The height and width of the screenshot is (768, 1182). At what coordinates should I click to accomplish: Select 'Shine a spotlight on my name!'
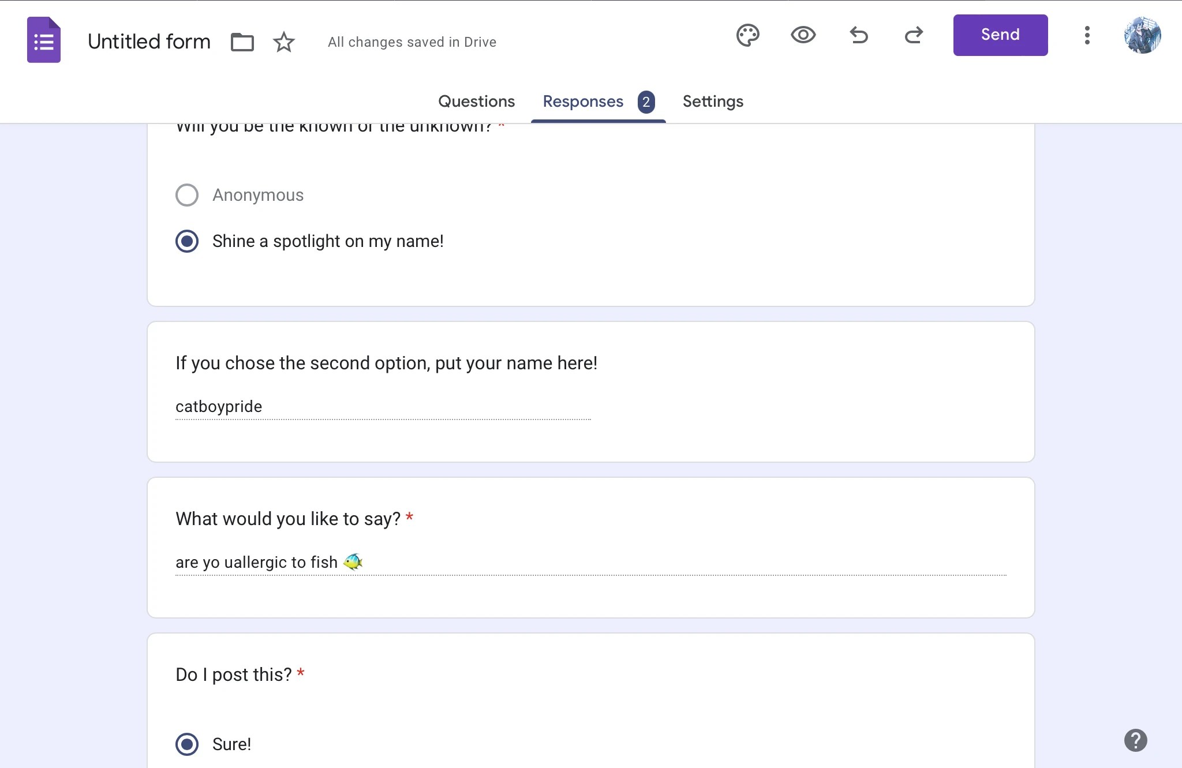click(x=186, y=242)
